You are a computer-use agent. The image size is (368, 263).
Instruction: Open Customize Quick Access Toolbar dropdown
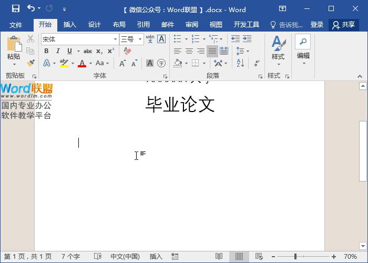64,9
